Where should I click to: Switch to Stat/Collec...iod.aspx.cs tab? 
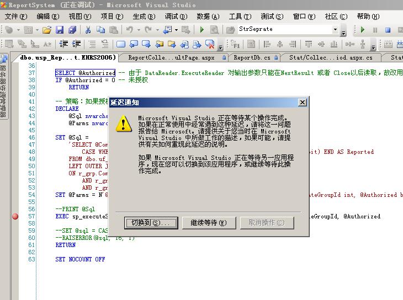tap(331, 57)
